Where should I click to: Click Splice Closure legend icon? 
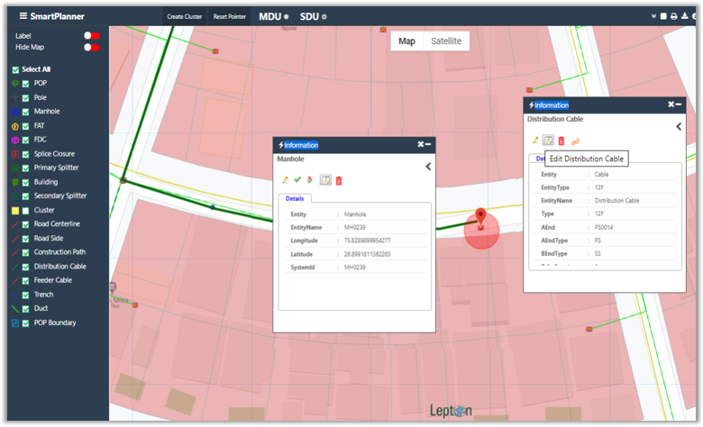pyautogui.click(x=15, y=154)
